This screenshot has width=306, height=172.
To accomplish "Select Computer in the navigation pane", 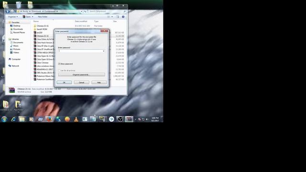I will 16,59.
